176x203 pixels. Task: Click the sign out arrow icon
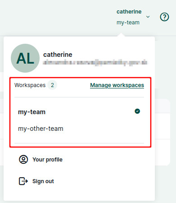pos(23,181)
